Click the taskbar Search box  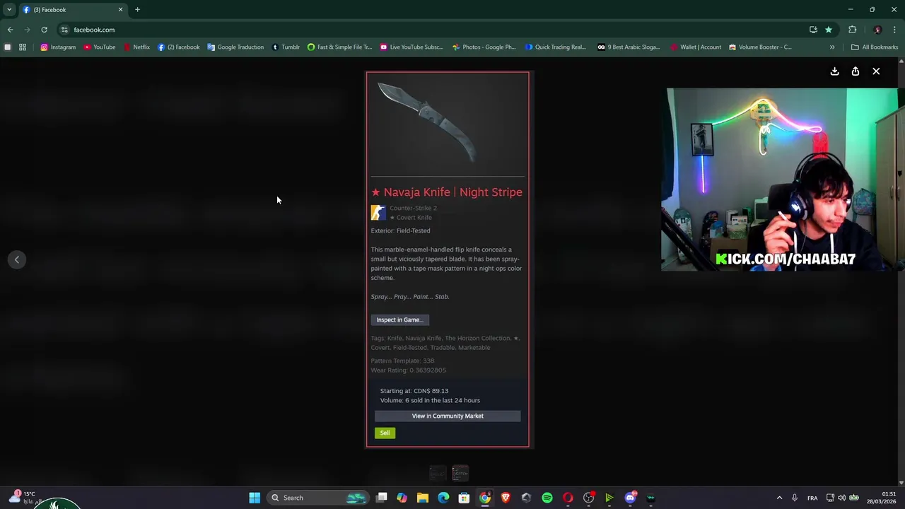(x=318, y=498)
